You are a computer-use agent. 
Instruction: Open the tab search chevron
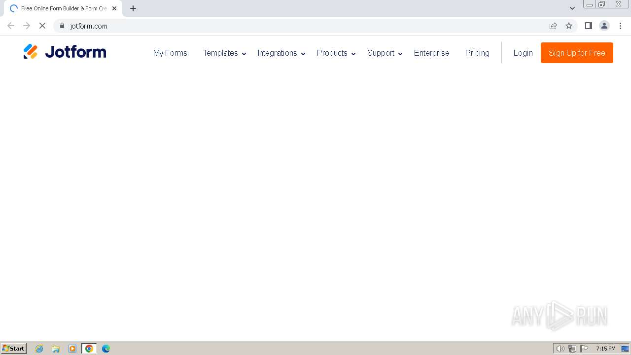pyautogui.click(x=572, y=8)
